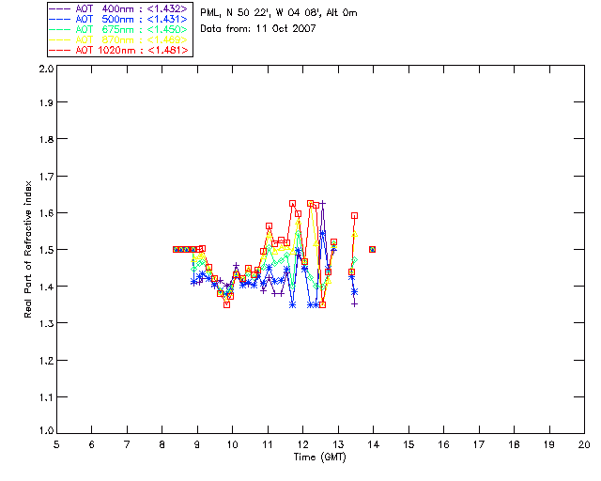Click the 1.5 y-axis tick label
The width and height of the screenshot is (601, 481).
click(46, 250)
